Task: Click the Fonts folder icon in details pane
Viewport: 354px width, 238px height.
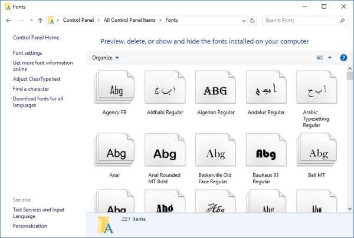Action: pos(106,225)
